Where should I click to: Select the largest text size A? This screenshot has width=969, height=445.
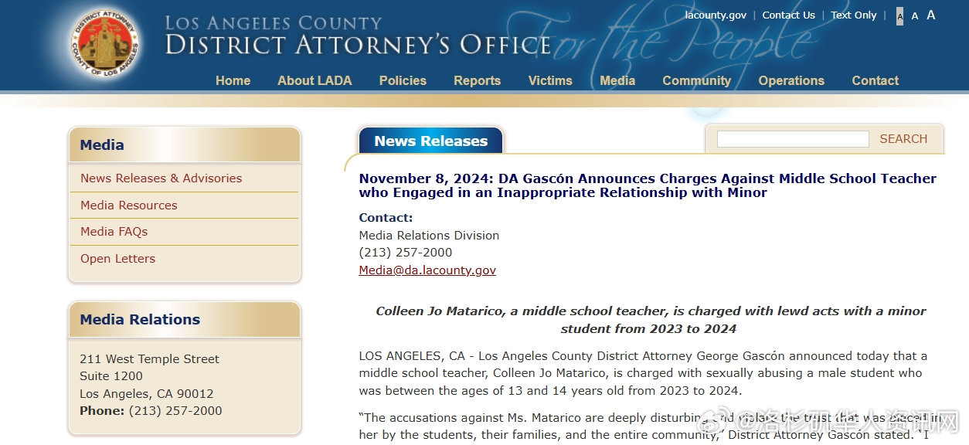[931, 15]
